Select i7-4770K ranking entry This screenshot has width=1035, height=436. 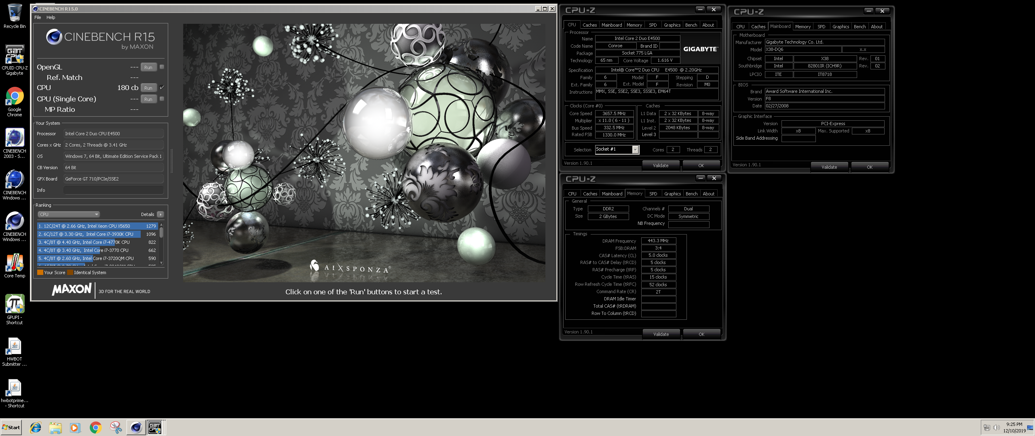click(x=97, y=242)
